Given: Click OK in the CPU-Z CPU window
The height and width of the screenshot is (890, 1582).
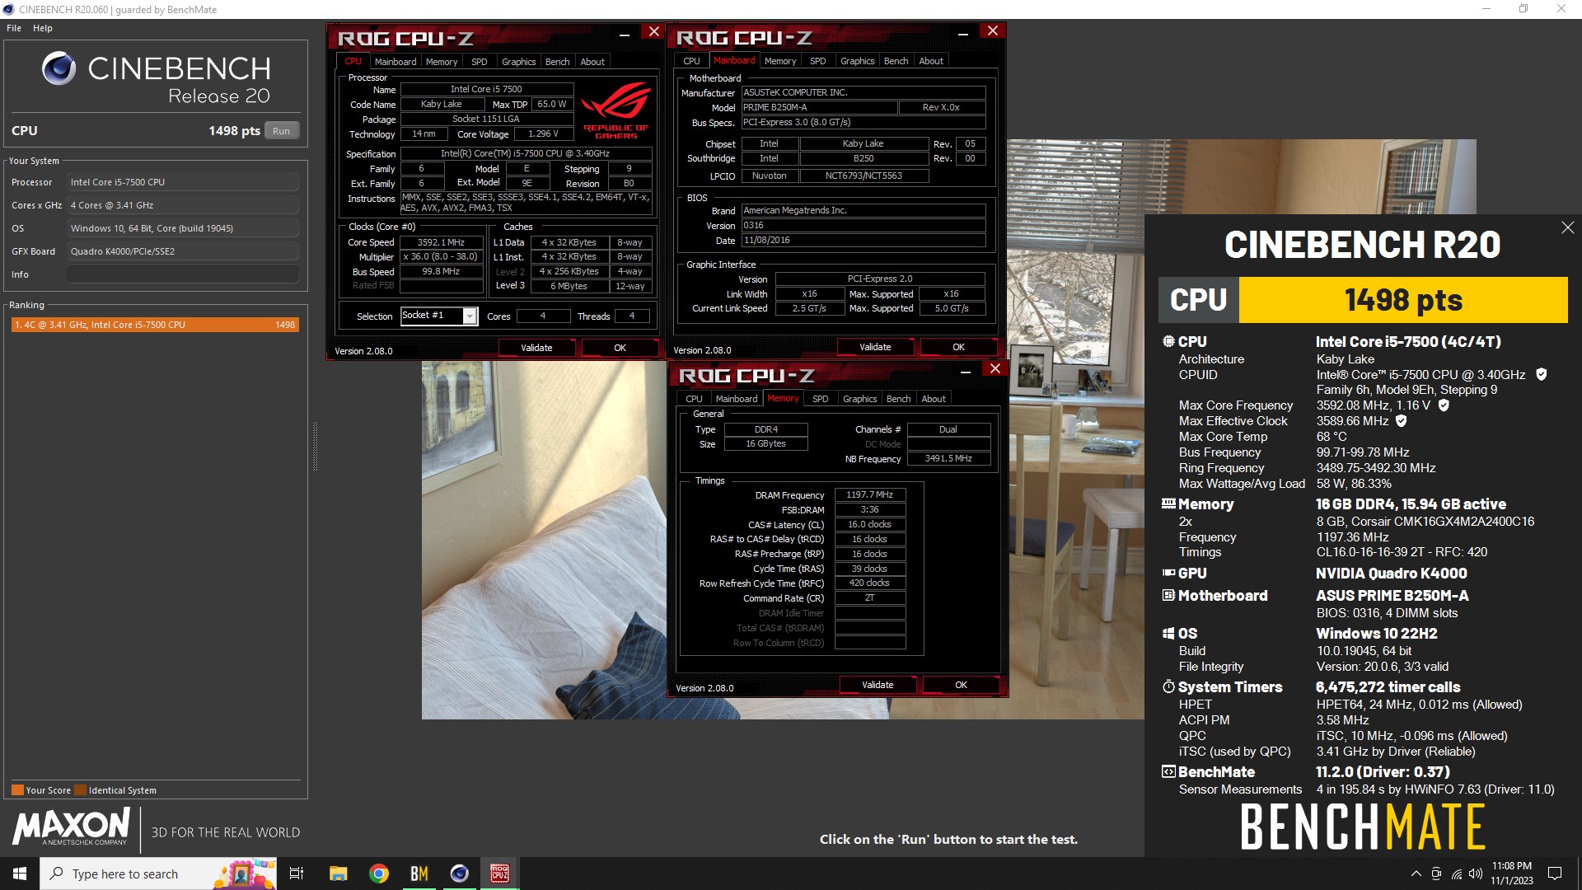Looking at the screenshot, I should [620, 348].
